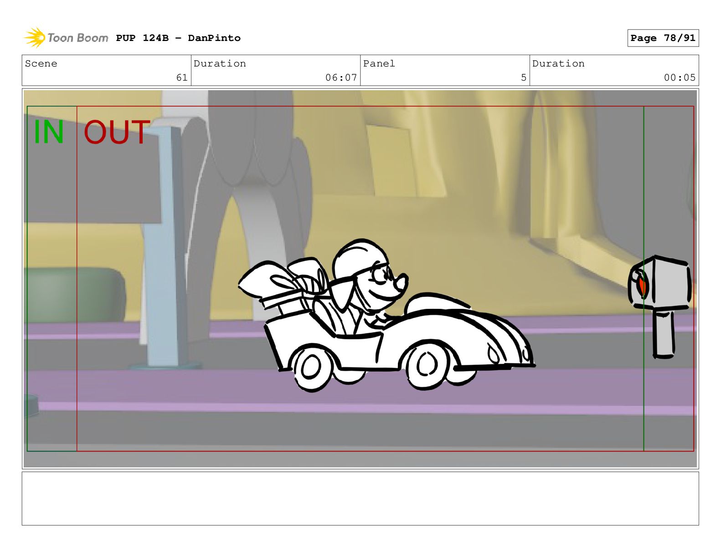The height and width of the screenshot is (558, 721).
Task: Click the green 'IN' camera label
Action: tap(49, 132)
